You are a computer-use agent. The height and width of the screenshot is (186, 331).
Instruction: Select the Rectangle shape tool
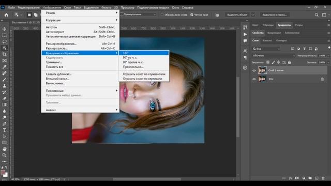pyautogui.click(x=4, y=143)
